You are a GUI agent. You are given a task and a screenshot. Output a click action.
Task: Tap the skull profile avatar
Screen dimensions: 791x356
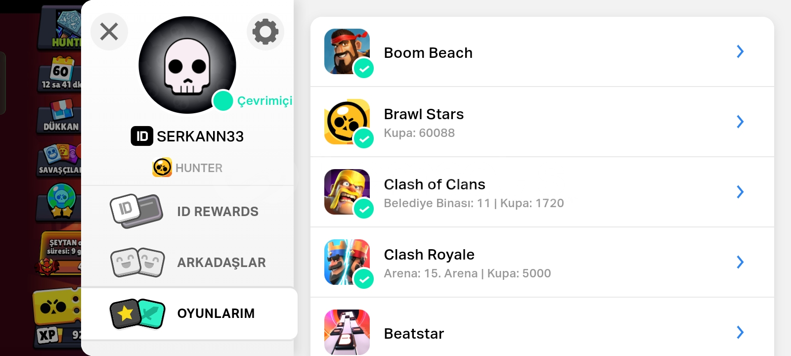click(x=187, y=65)
